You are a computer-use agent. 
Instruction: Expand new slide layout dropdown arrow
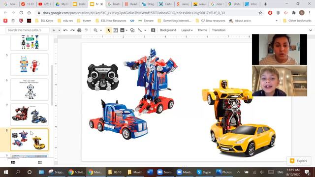(x=59, y=30)
